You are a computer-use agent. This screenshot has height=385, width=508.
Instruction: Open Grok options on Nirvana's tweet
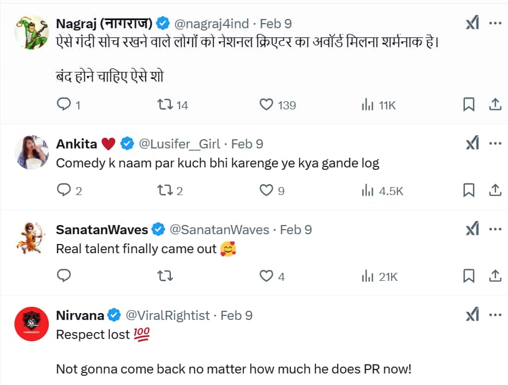pyautogui.click(x=472, y=314)
